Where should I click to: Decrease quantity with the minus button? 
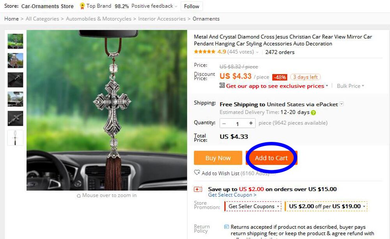[x=224, y=123]
